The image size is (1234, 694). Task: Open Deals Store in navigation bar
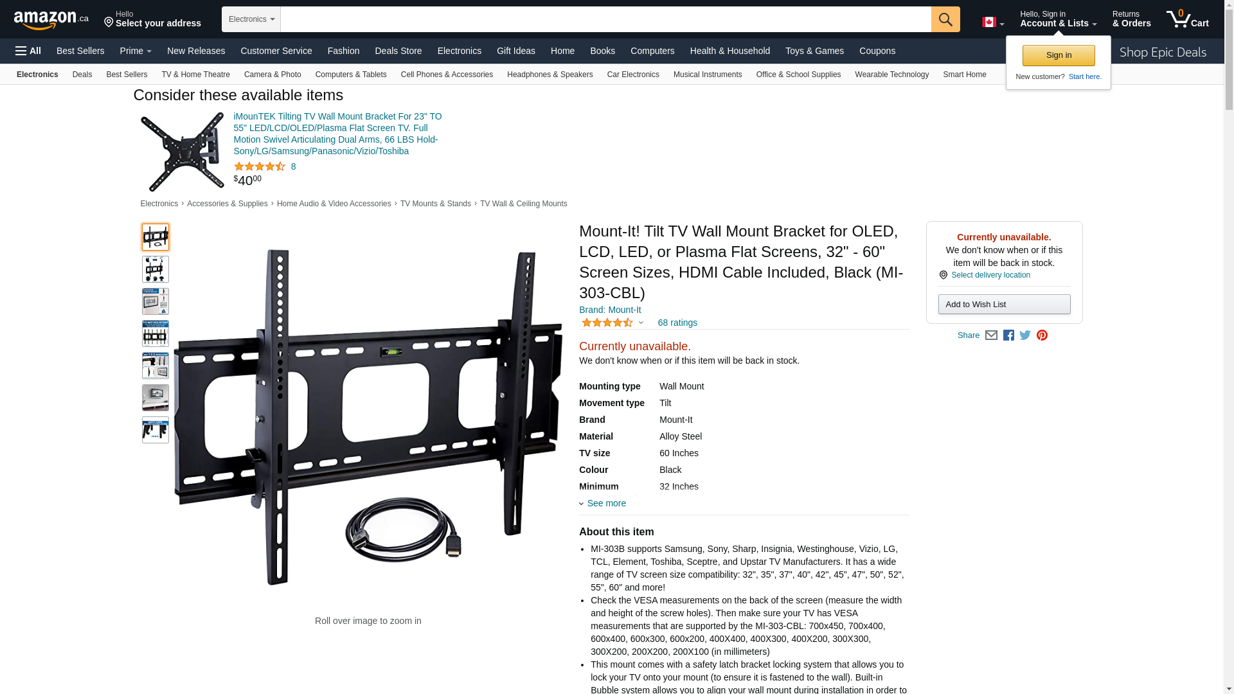398,51
